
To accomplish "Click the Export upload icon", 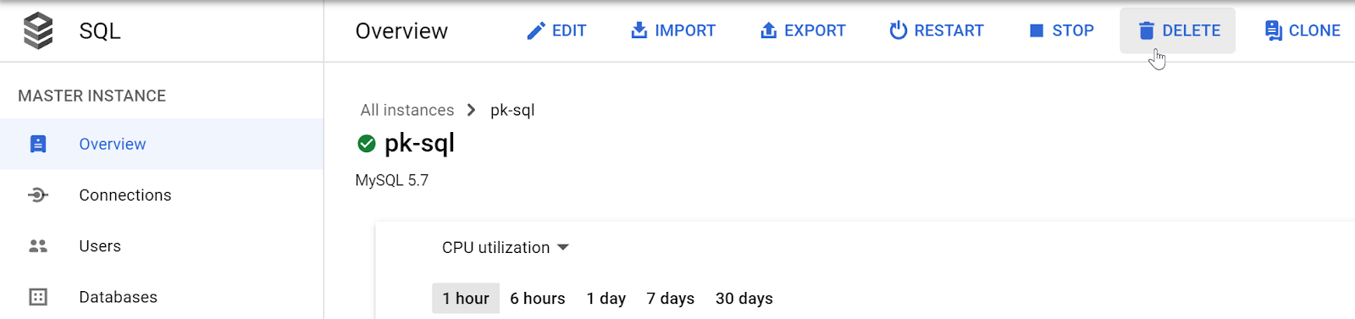I will click(768, 30).
